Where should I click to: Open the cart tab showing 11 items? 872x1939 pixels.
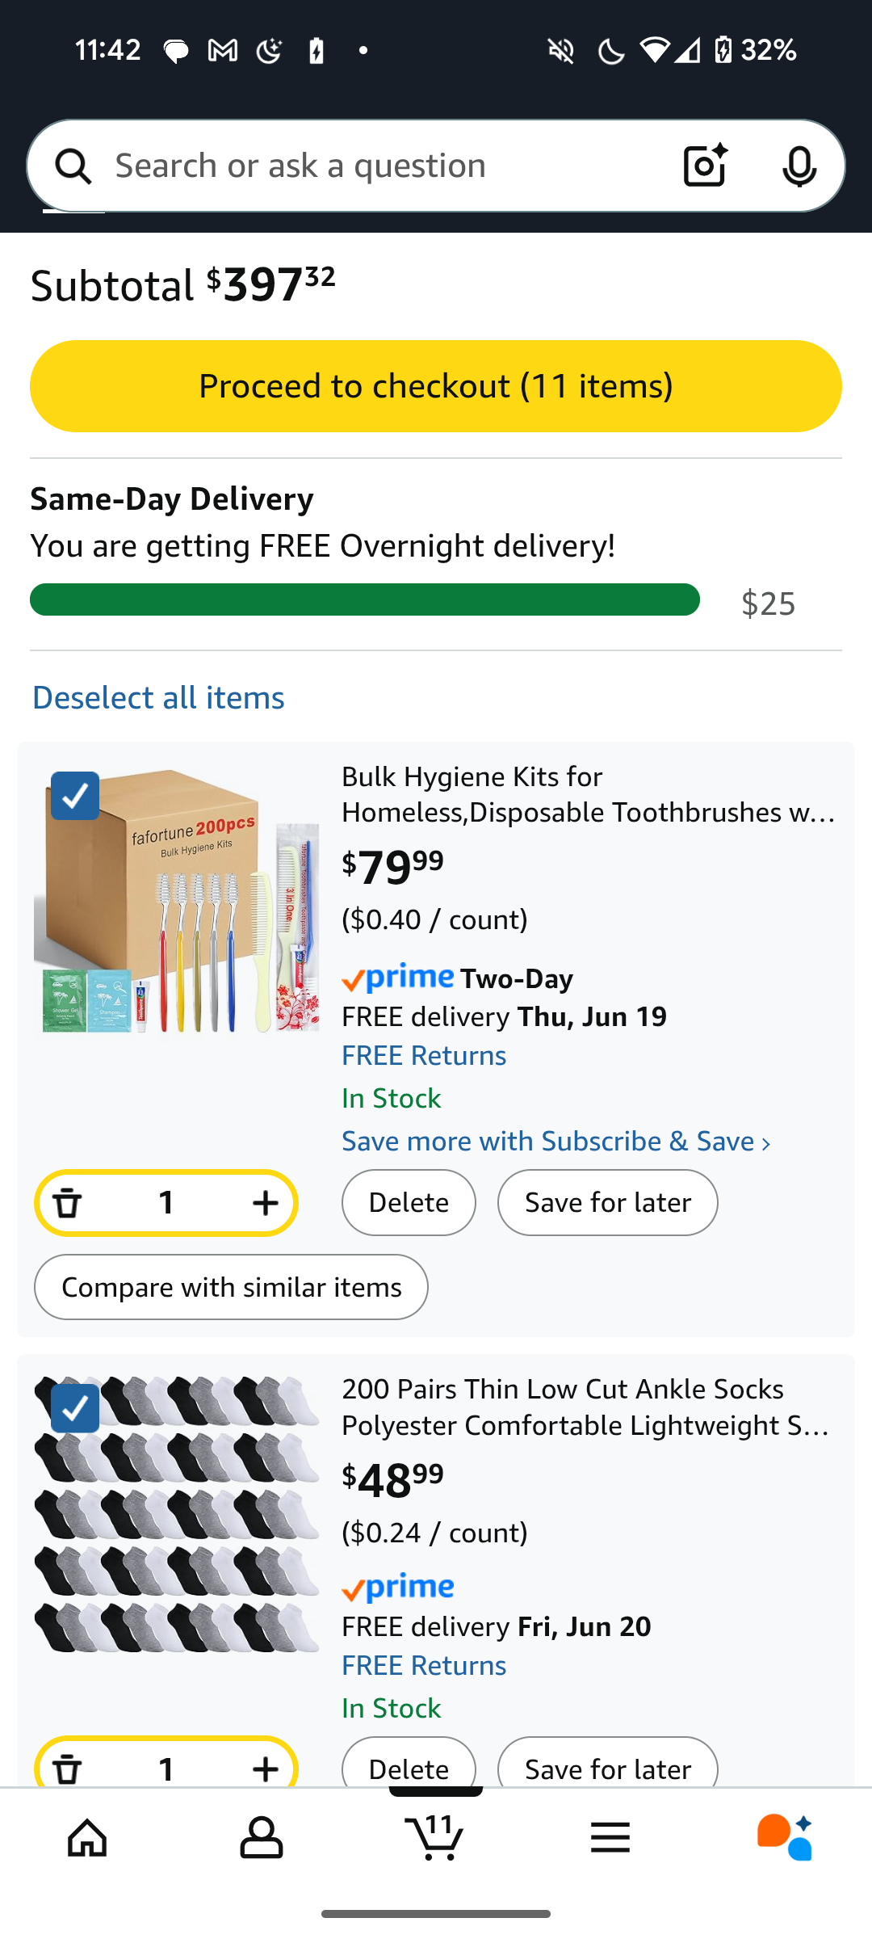436,1837
